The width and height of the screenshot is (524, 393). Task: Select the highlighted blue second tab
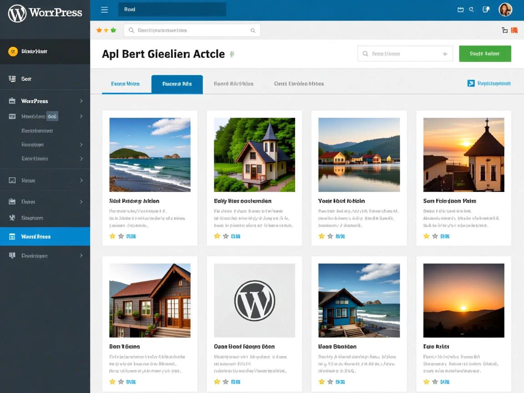pos(177,84)
